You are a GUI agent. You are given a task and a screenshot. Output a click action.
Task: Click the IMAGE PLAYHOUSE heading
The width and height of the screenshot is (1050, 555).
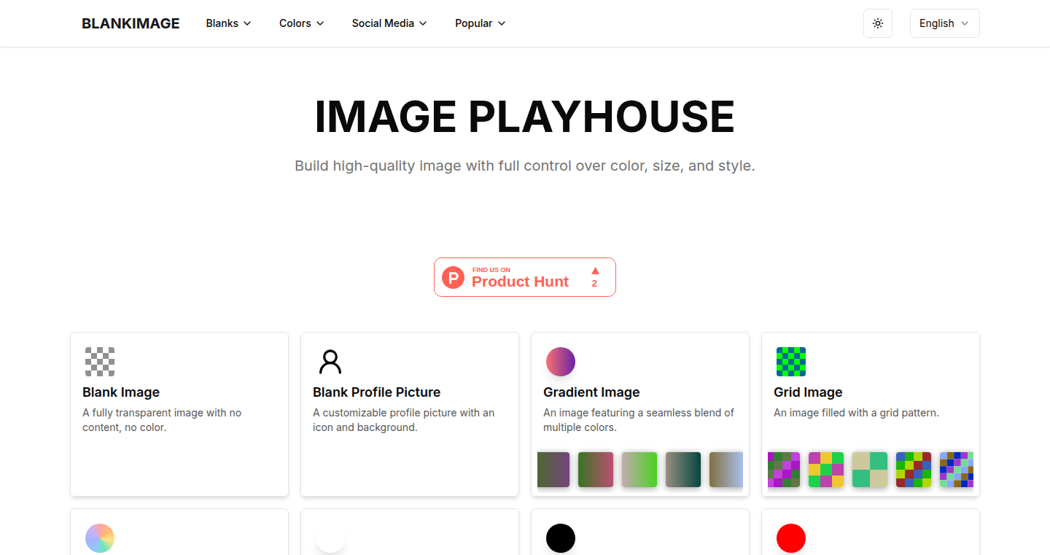[525, 117]
